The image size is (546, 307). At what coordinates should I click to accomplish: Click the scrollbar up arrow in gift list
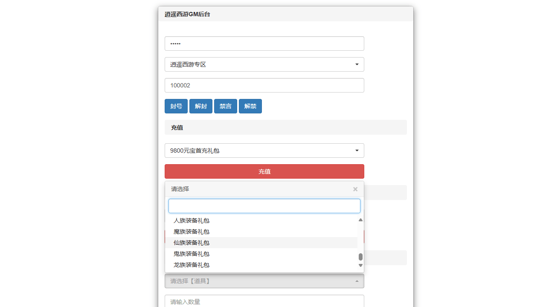coord(360,220)
